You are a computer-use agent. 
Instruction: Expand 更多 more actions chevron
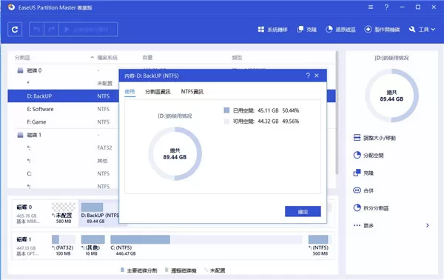427,226
